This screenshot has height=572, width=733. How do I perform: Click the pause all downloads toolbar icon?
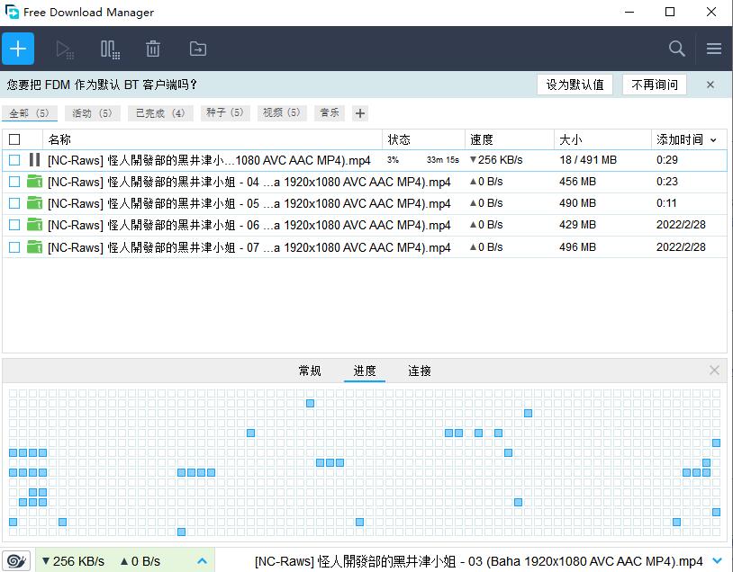(109, 49)
